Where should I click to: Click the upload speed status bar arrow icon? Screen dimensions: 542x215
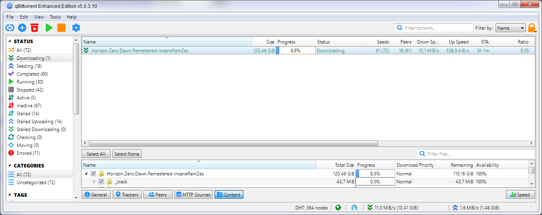point(455,207)
